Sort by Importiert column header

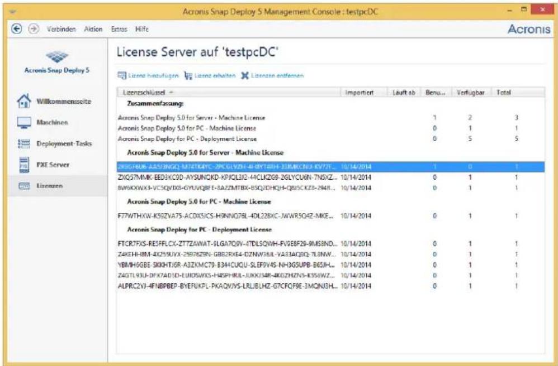tap(363, 92)
